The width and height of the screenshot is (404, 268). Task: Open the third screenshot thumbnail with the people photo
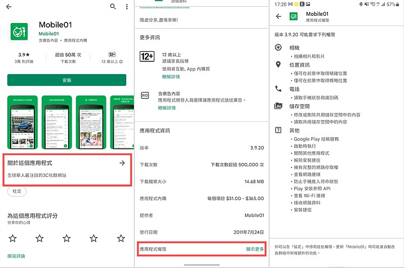click(x=91, y=122)
